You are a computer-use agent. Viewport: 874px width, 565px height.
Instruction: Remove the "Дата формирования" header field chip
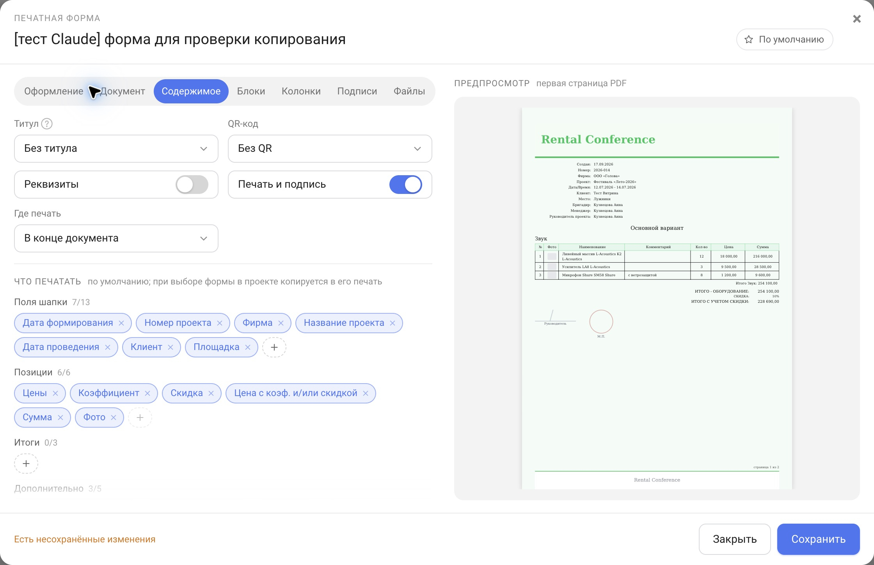pyautogui.click(x=121, y=323)
